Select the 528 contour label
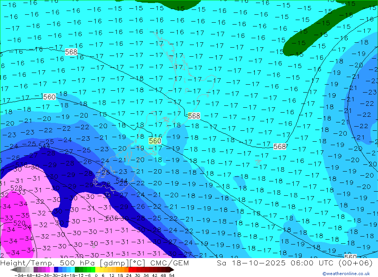The height and width of the screenshot is (277, 378). [x=16, y=188]
